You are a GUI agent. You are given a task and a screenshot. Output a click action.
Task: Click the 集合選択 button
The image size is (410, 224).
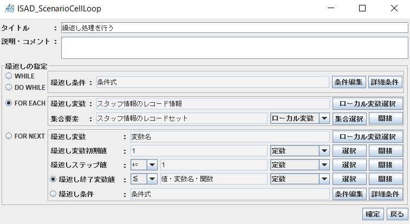pyautogui.click(x=349, y=119)
